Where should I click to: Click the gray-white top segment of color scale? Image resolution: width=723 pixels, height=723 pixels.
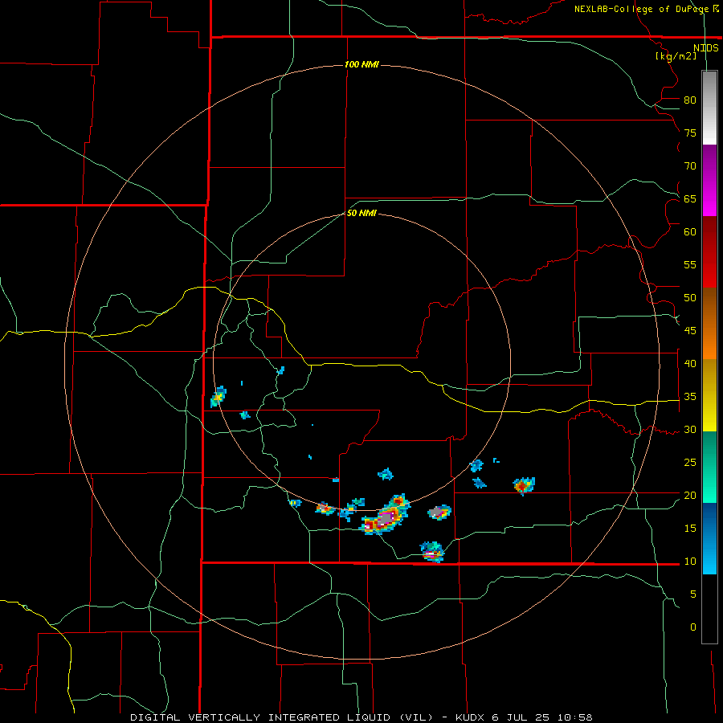click(x=709, y=108)
